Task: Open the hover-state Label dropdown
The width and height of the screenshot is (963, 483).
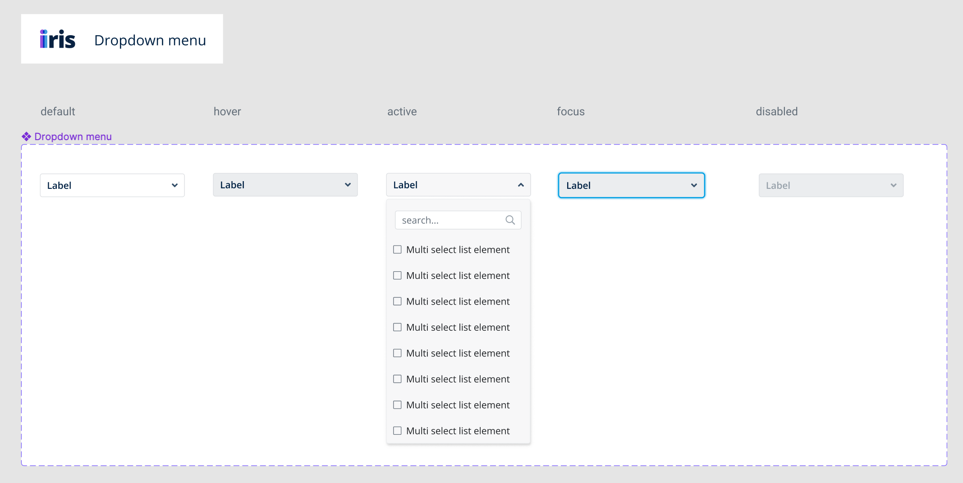Action: 285,185
